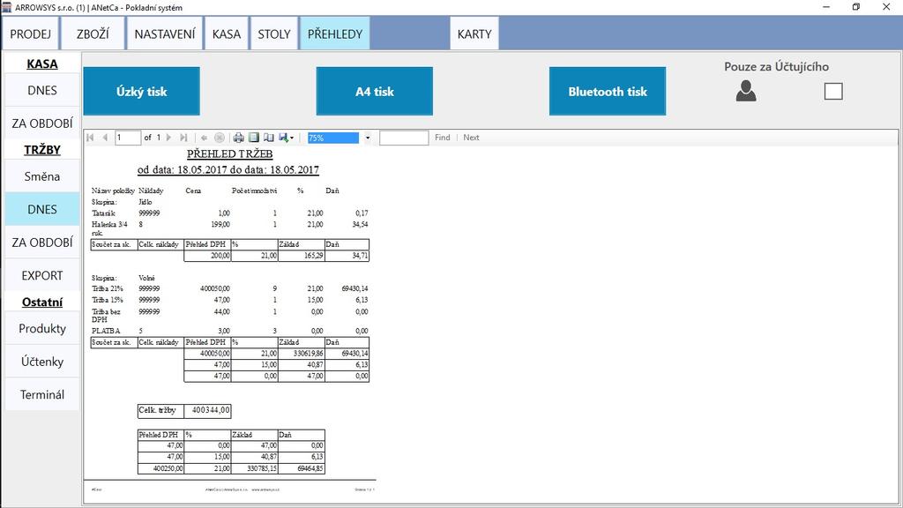Click the user person icon

point(746,91)
